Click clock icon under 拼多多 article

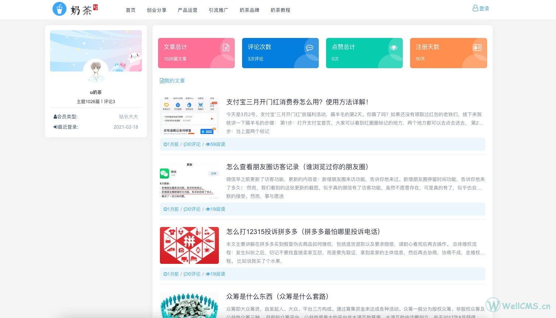coord(165,274)
